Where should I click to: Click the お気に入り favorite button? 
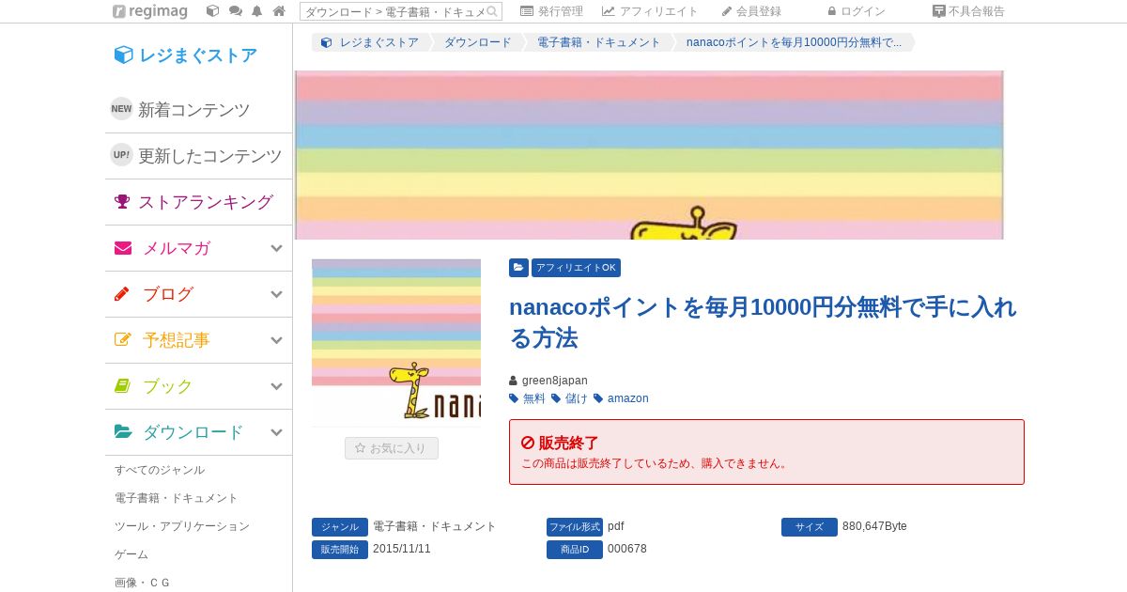[392, 448]
